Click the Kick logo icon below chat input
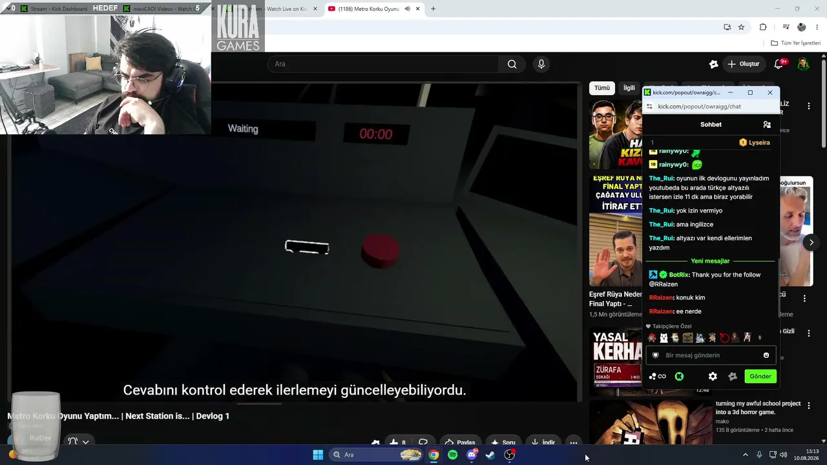The height and width of the screenshot is (465, 827). click(x=679, y=377)
